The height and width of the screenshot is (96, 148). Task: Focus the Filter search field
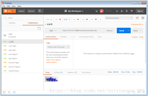coord(23,18)
